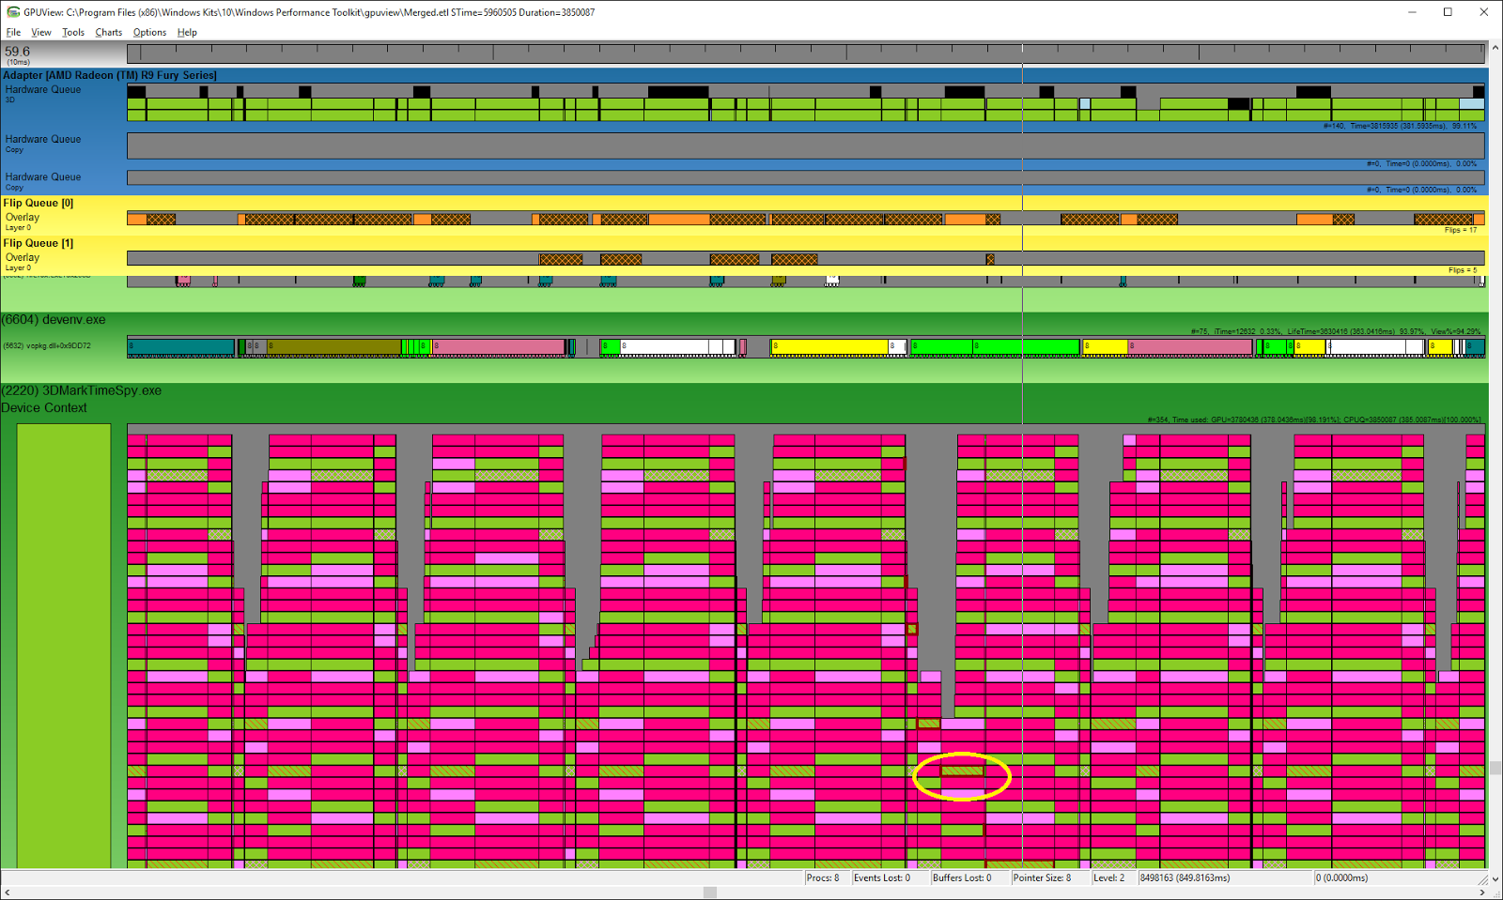This screenshot has width=1503, height=900.
Task: Open the View menu
Action: coord(41,32)
